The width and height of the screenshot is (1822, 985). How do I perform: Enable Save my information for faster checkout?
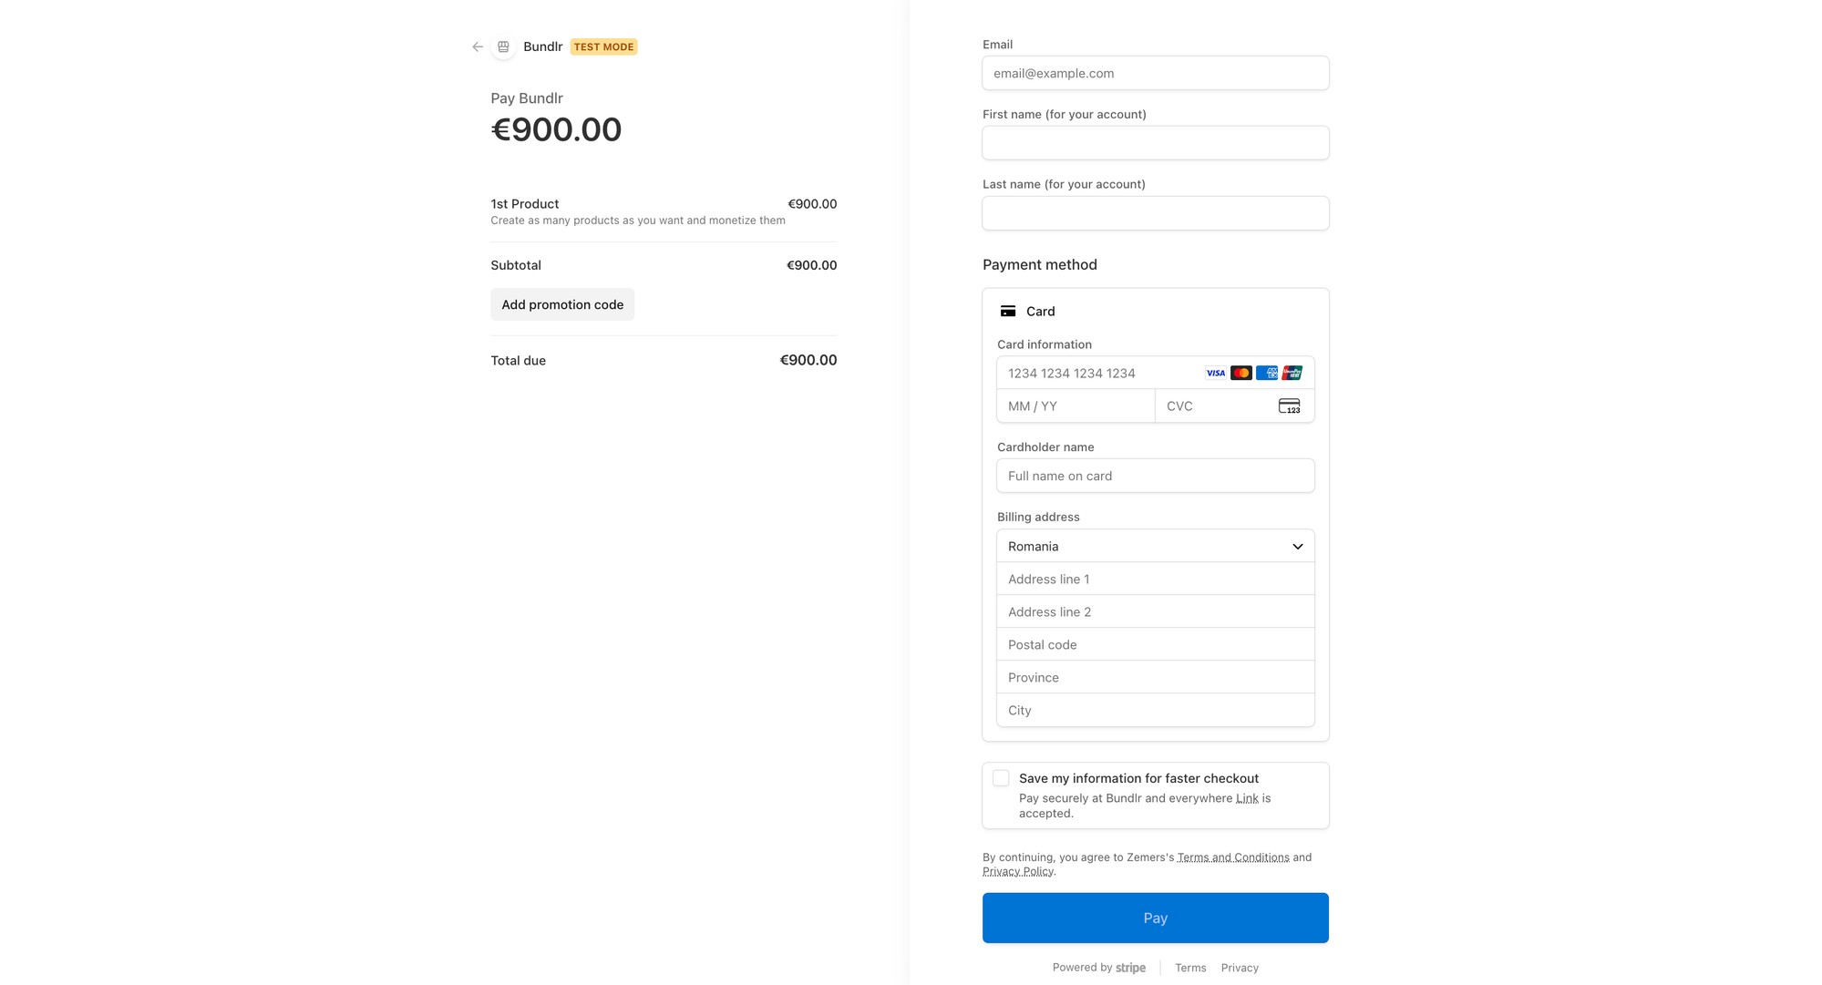pyautogui.click(x=1001, y=778)
